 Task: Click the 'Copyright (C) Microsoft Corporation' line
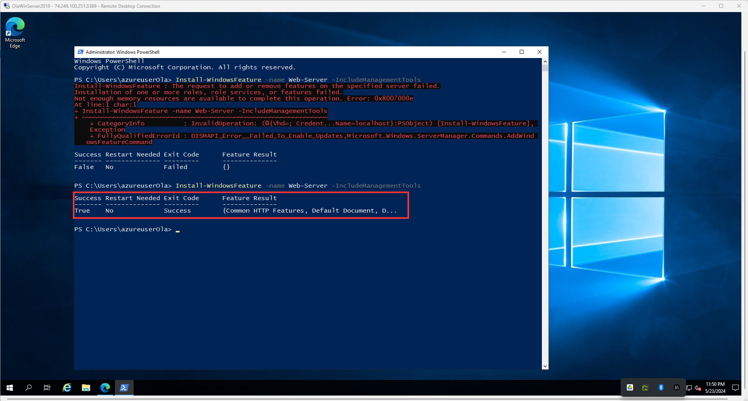pos(185,67)
